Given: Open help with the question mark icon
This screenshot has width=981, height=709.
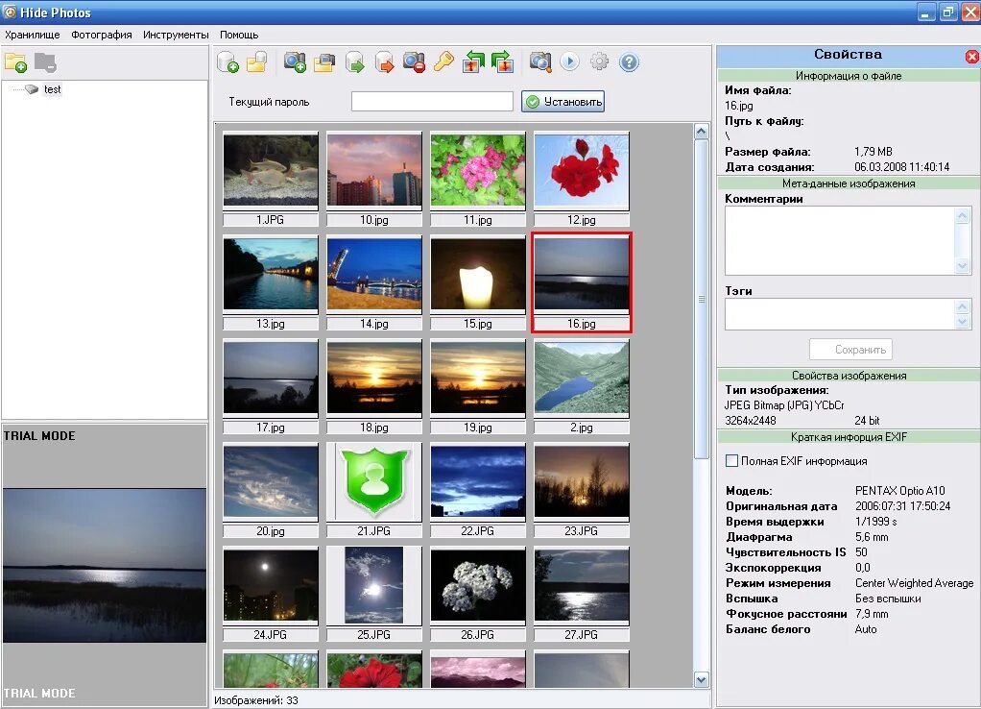Looking at the screenshot, I should [x=629, y=62].
